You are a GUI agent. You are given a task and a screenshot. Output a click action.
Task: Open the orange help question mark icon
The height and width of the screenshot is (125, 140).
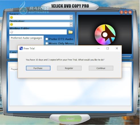point(122,12)
